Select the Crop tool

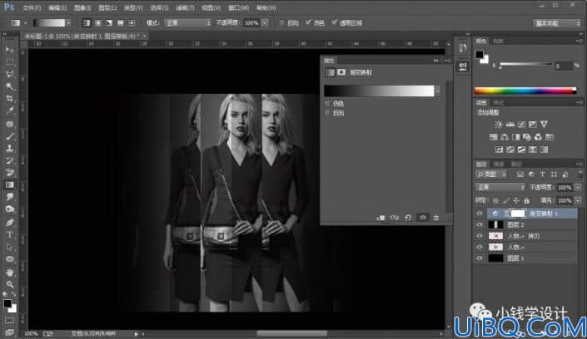[10, 99]
